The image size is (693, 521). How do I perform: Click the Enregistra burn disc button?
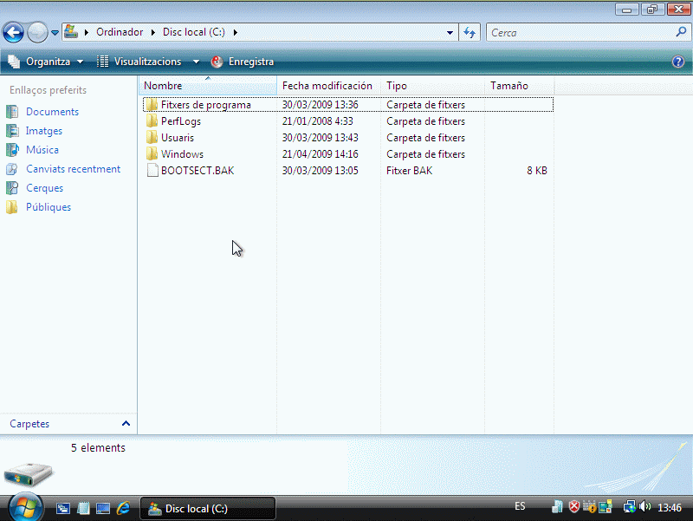click(243, 62)
